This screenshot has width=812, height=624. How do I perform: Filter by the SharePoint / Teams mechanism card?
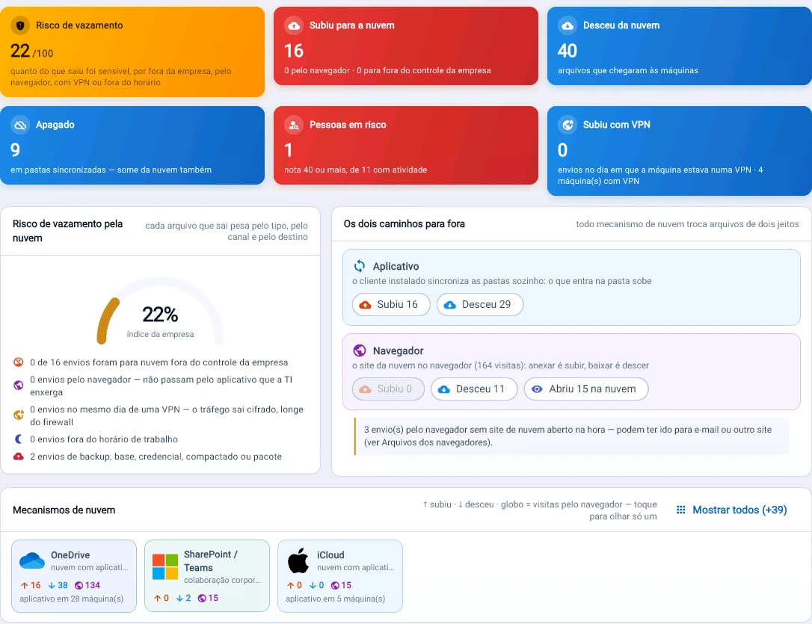[207, 576]
